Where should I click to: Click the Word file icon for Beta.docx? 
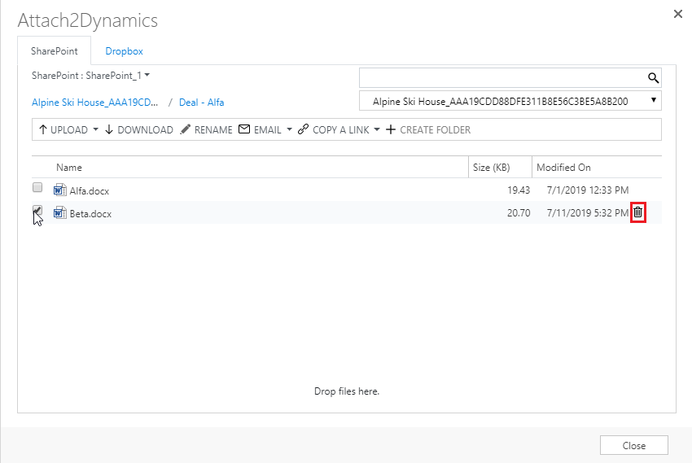[x=59, y=213]
